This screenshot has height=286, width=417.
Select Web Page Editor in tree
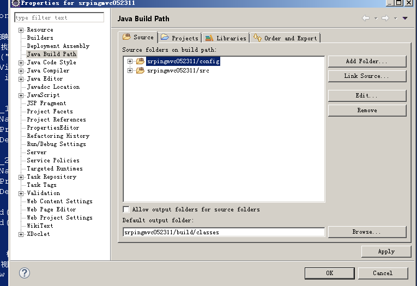pos(51,209)
